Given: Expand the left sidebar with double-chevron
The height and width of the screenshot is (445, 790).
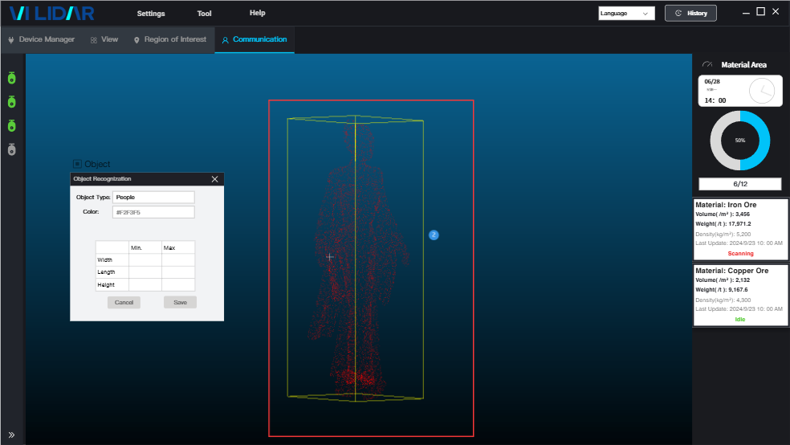Looking at the screenshot, I should 11,435.
